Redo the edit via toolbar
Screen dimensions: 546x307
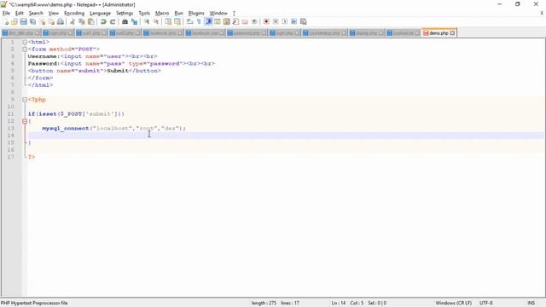[113, 21]
